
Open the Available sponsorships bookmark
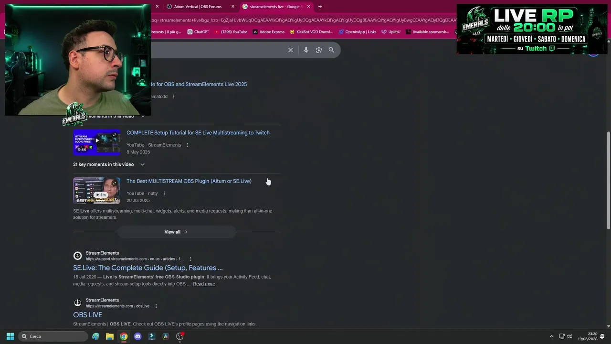[428, 32]
